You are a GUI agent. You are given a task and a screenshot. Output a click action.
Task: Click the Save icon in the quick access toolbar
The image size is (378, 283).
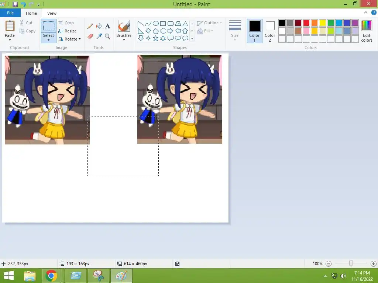(x=15, y=4)
